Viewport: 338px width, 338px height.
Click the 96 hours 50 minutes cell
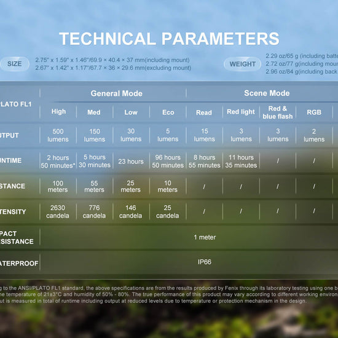tap(168, 161)
